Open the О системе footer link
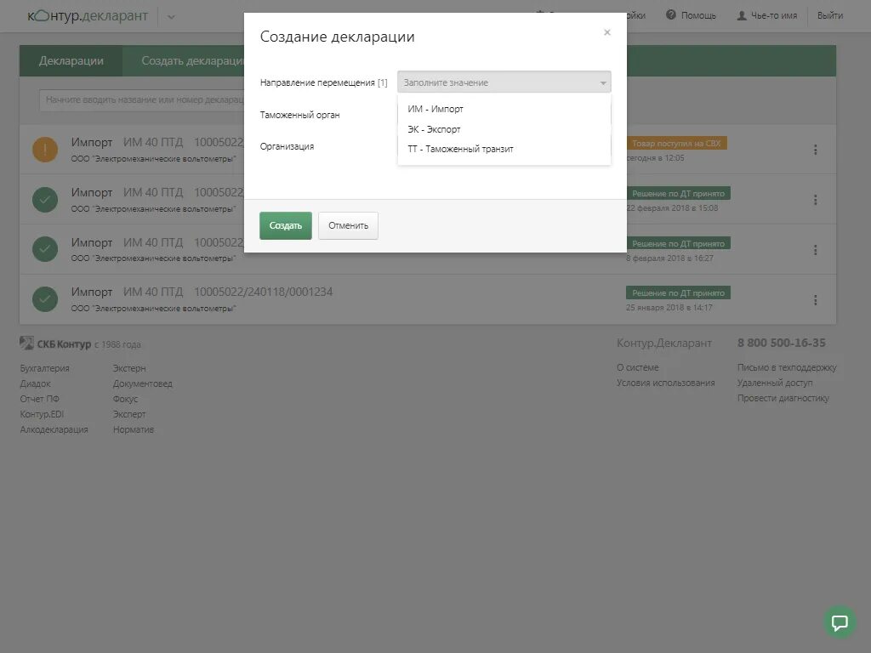Screen dimensions: 871x653 637,367
